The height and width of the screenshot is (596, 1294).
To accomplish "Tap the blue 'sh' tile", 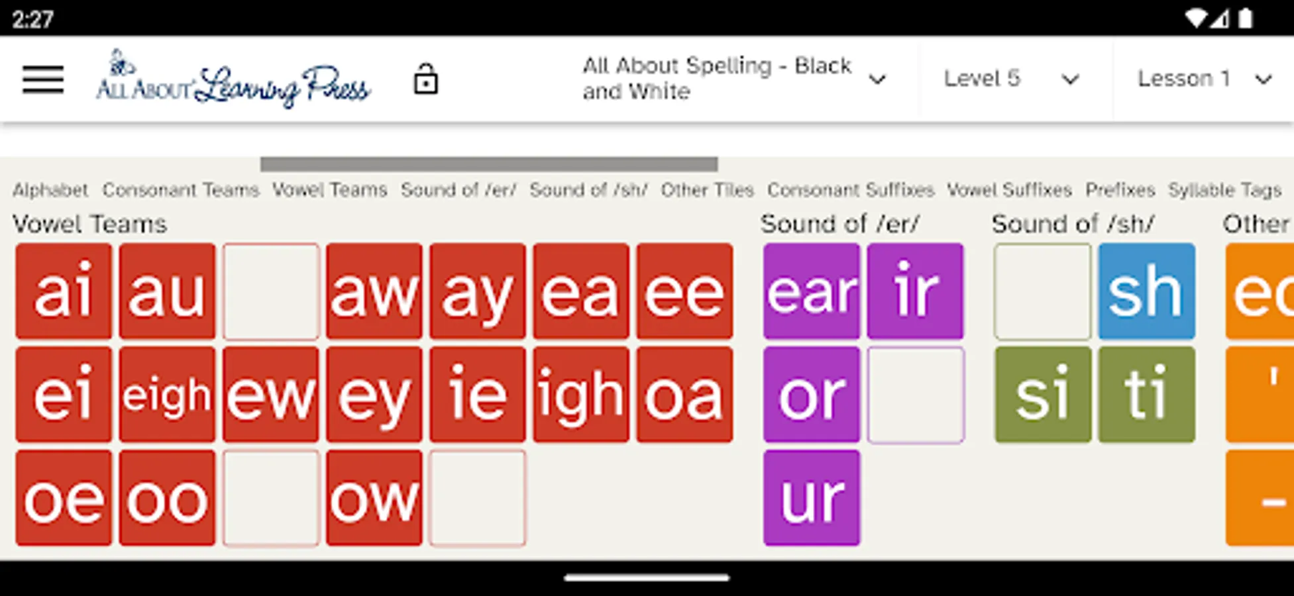I will [1147, 291].
